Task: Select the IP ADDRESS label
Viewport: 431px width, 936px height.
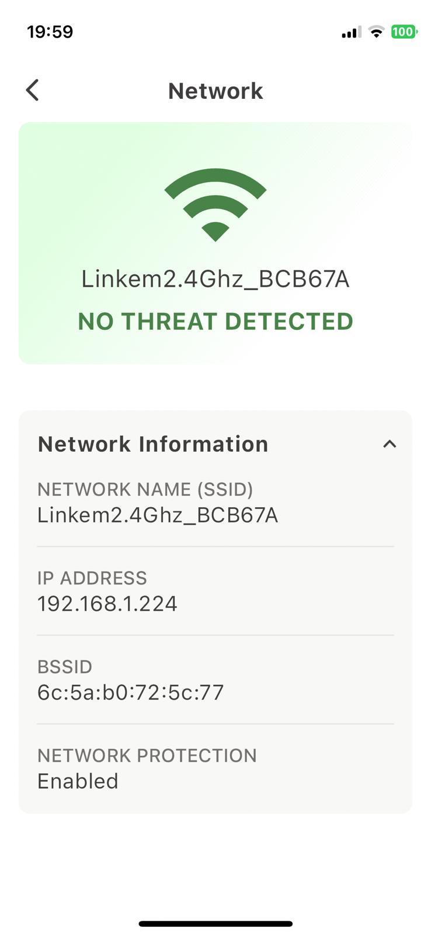Action: coord(92,578)
